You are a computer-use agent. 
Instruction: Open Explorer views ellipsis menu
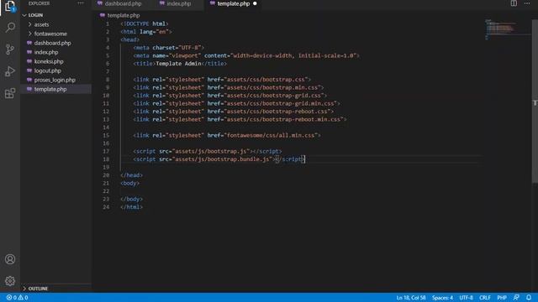pyautogui.click(x=81, y=3)
